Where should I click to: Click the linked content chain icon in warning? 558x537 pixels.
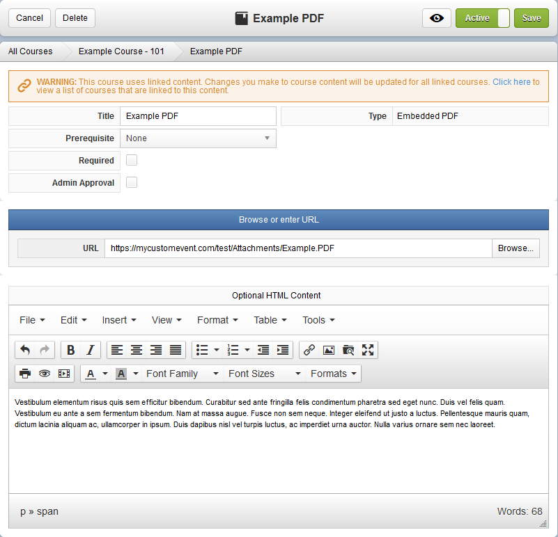pos(24,86)
